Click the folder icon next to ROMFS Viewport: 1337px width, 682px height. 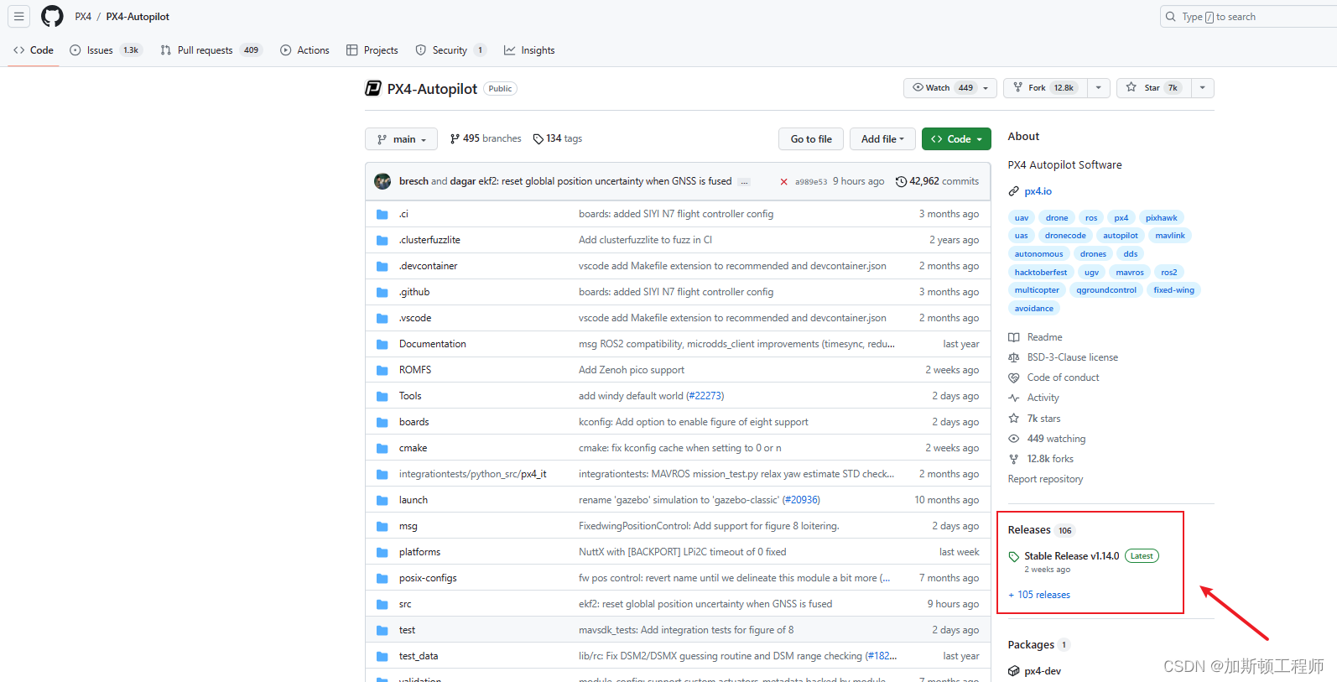(x=382, y=371)
